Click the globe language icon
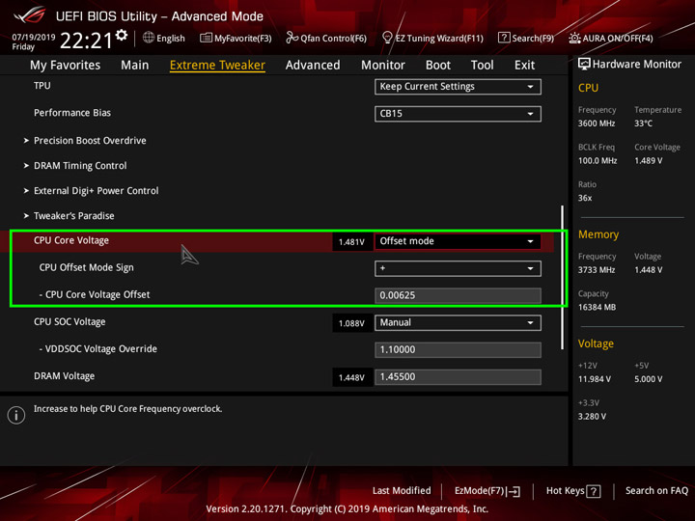The image size is (695, 521). pyautogui.click(x=149, y=38)
